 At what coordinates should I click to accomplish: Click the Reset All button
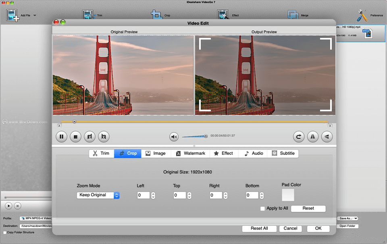(x=259, y=229)
